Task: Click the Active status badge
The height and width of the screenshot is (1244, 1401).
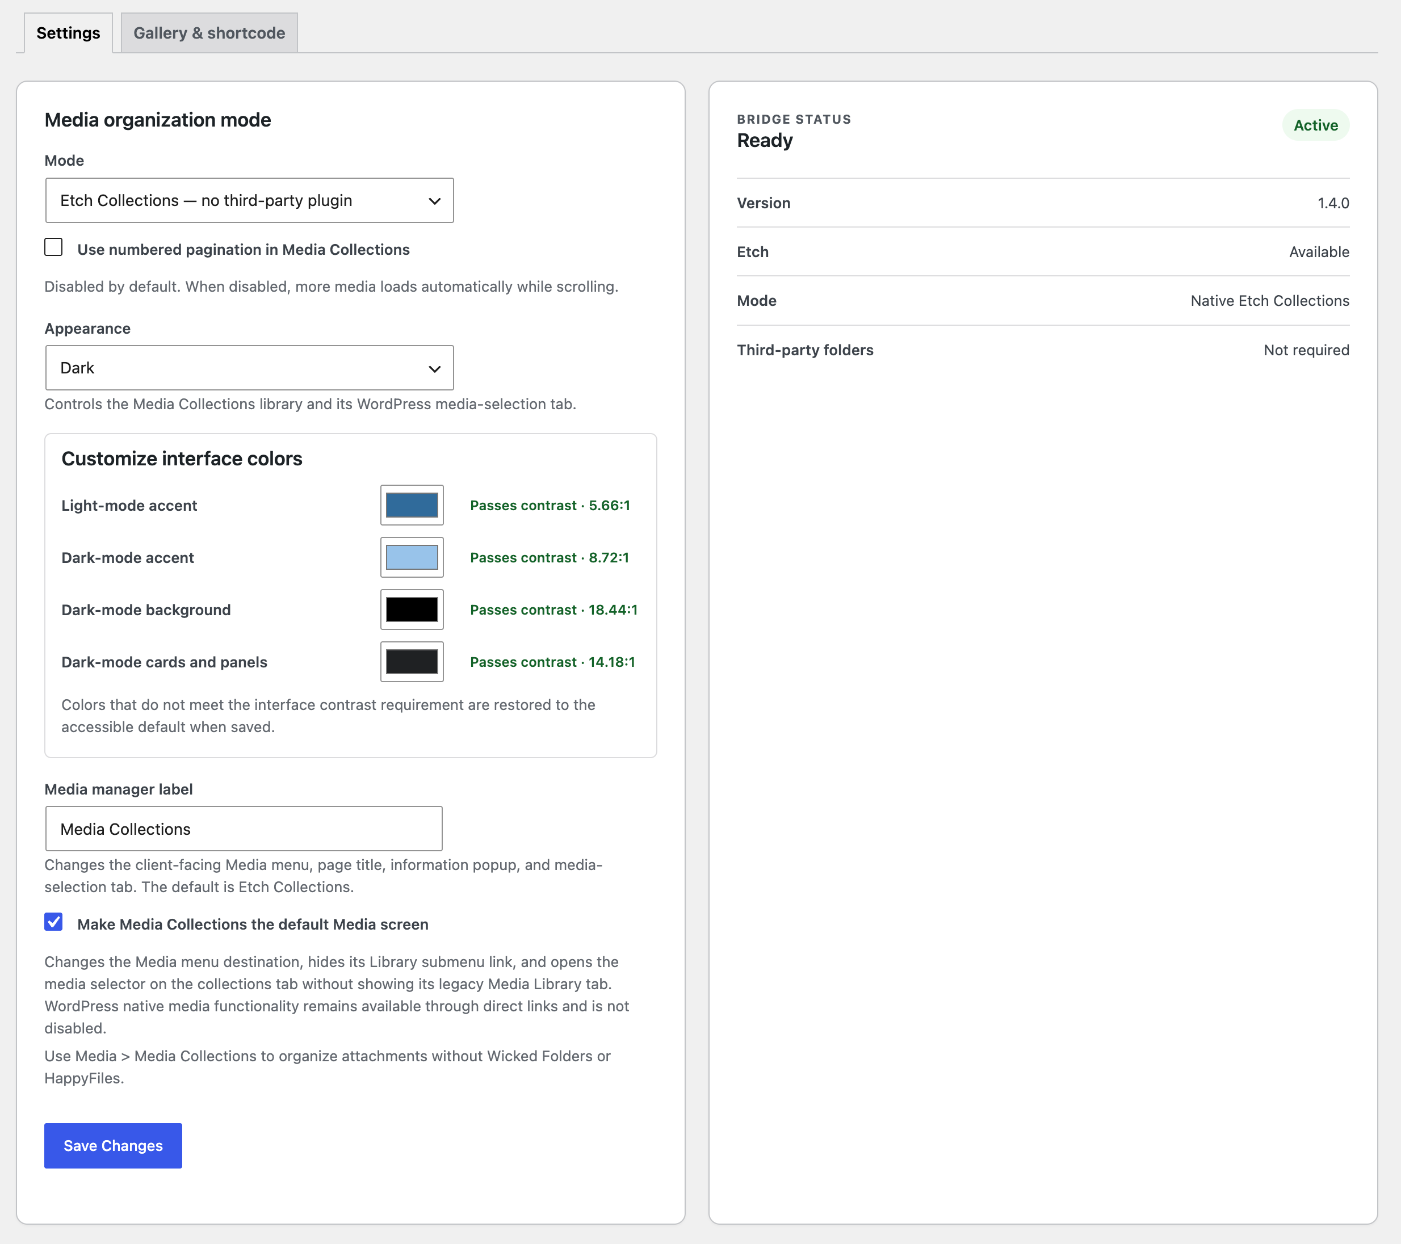Action: tap(1316, 125)
